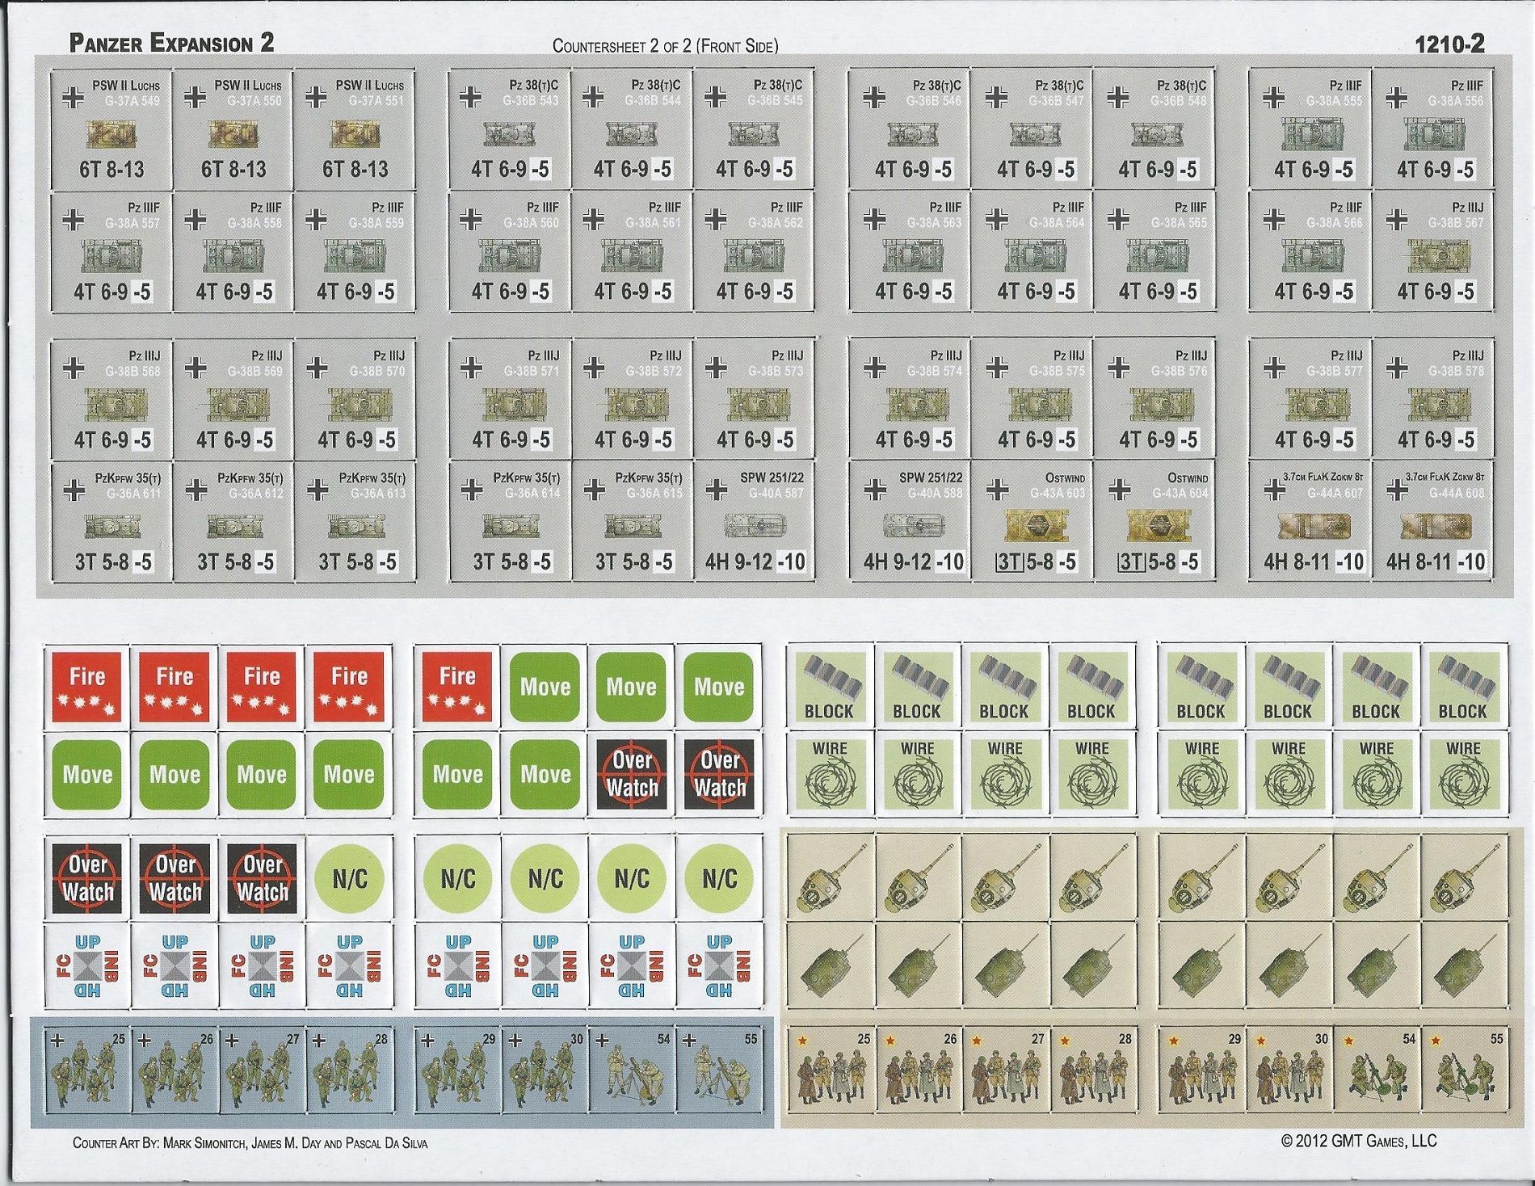This screenshot has height=1186, width=1535.
Task: Click the Ostwind G-43A 604 counter
Action: point(1157,522)
